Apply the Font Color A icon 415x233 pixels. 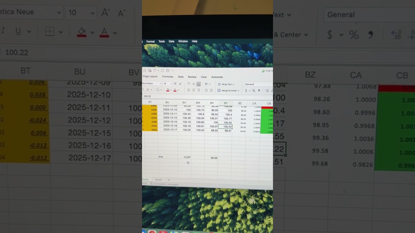click(x=175, y=90)
